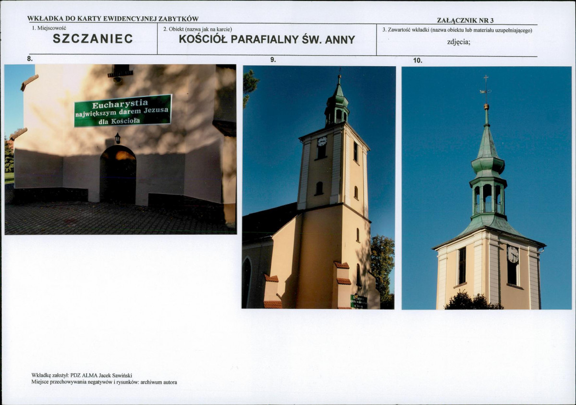This screenshot has height=405, width=576.
Task: Click the clock face on tower in photo 9
Action: coord(322,141)
